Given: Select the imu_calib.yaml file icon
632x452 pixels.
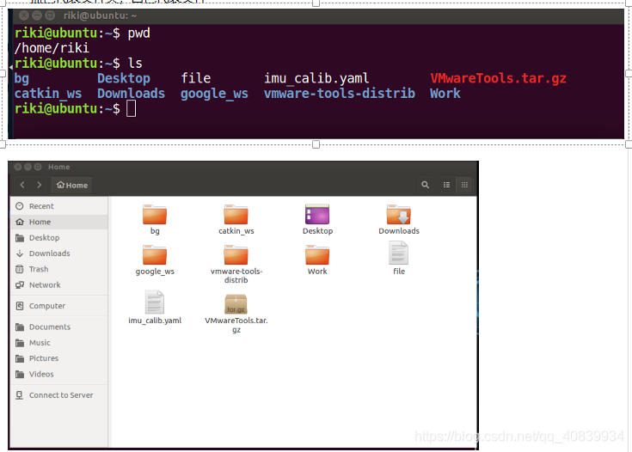Looking at the screenshot, I should (x=155, y=302).
